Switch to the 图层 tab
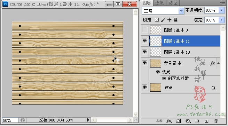228x126 pixels. coord(147,3)
